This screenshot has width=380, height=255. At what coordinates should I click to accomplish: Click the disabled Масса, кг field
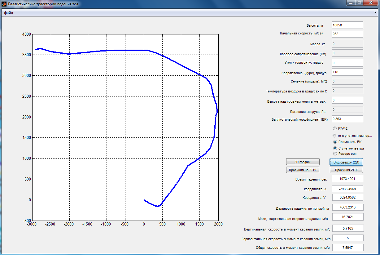pyautogui.click(x=347, y=44)
